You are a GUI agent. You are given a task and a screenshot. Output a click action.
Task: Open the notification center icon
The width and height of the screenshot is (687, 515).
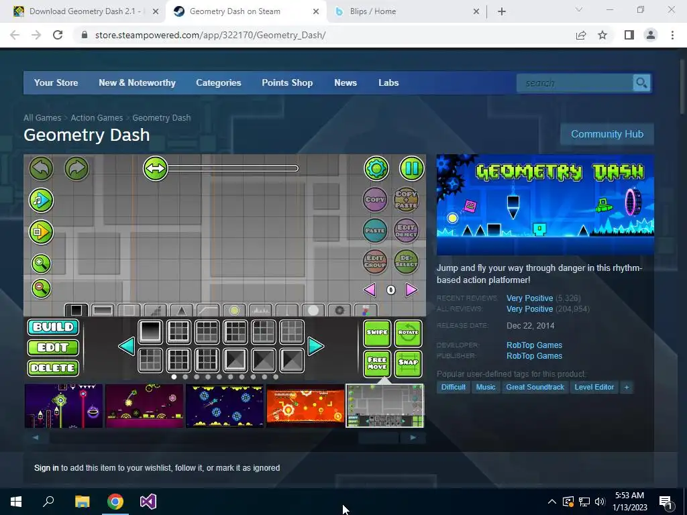666,502
